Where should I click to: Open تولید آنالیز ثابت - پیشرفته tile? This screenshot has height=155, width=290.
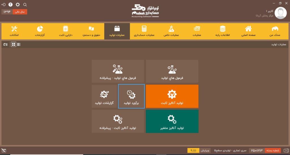pos(118,121)
